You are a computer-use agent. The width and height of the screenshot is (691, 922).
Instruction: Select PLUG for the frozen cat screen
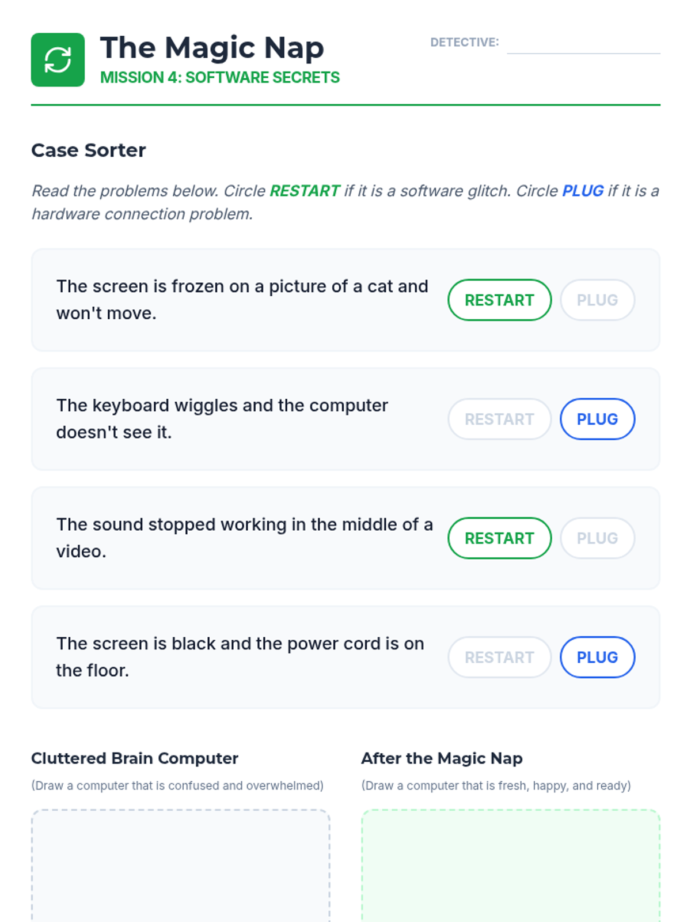pyautogui.click(x=597, y=300)
